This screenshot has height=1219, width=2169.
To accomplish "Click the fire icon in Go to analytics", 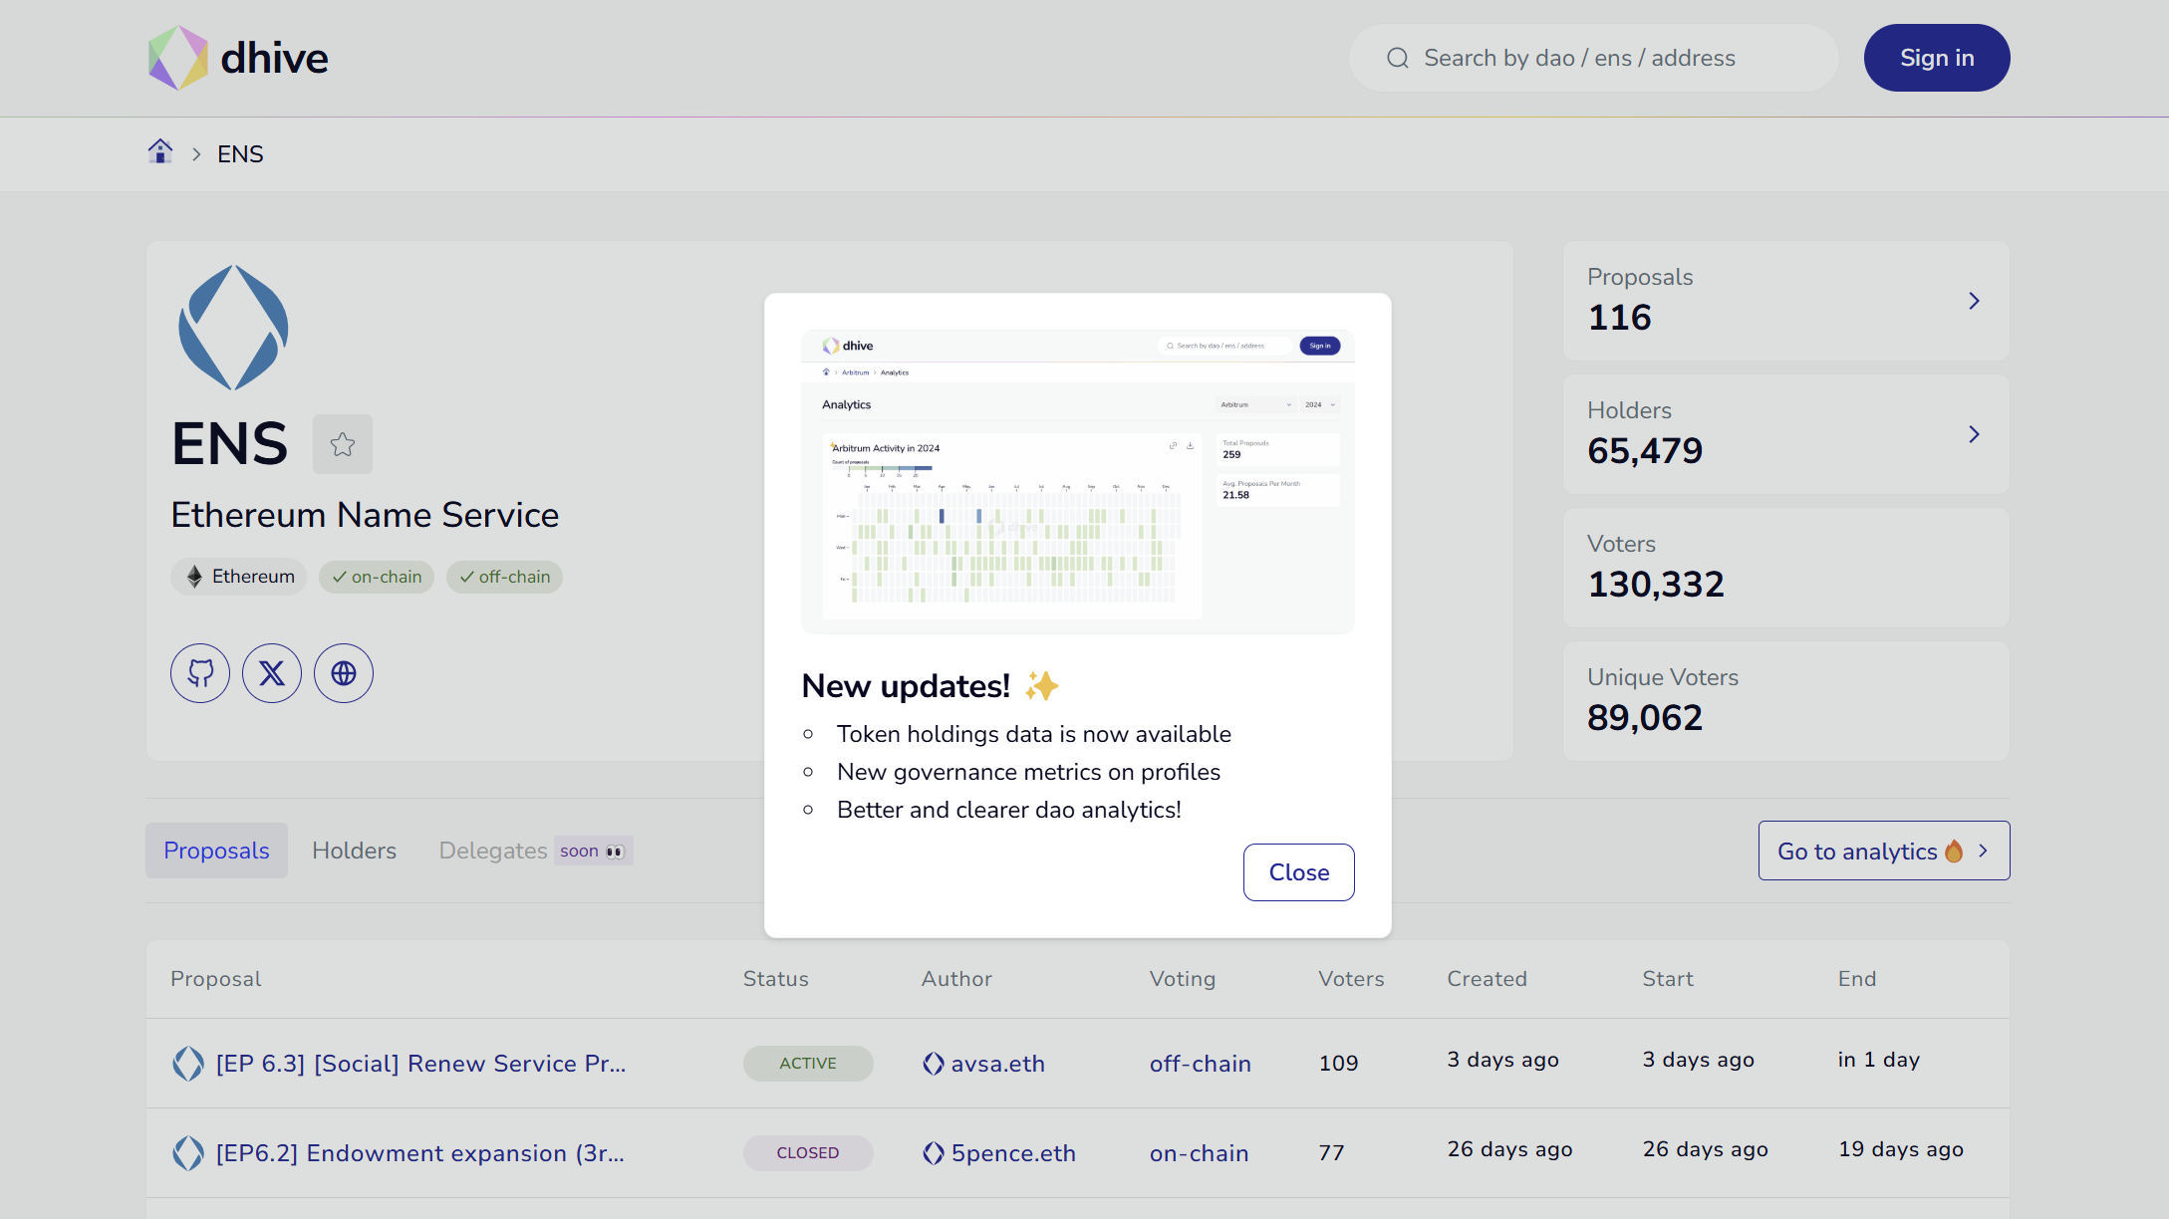I will 1954,851.
